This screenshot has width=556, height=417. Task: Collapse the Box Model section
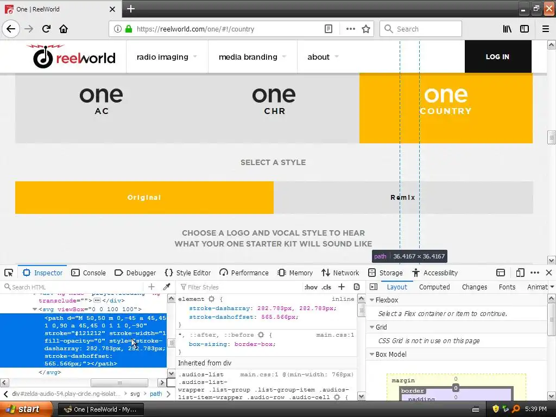371,354
